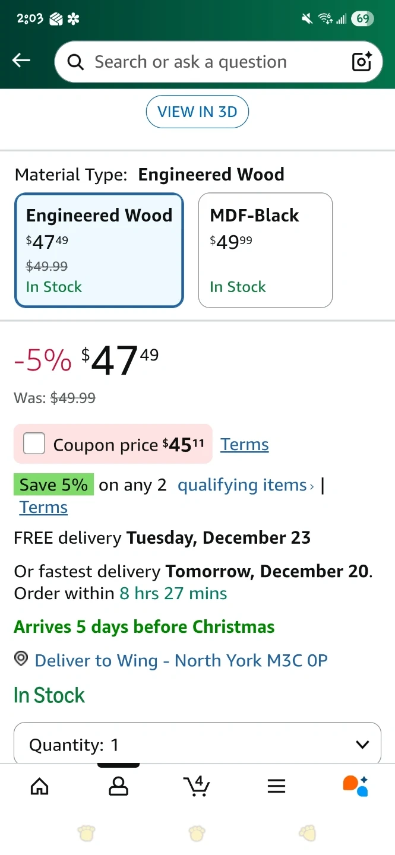
Task: Select Engineered Wood material option
Action: tap(99, 250)
